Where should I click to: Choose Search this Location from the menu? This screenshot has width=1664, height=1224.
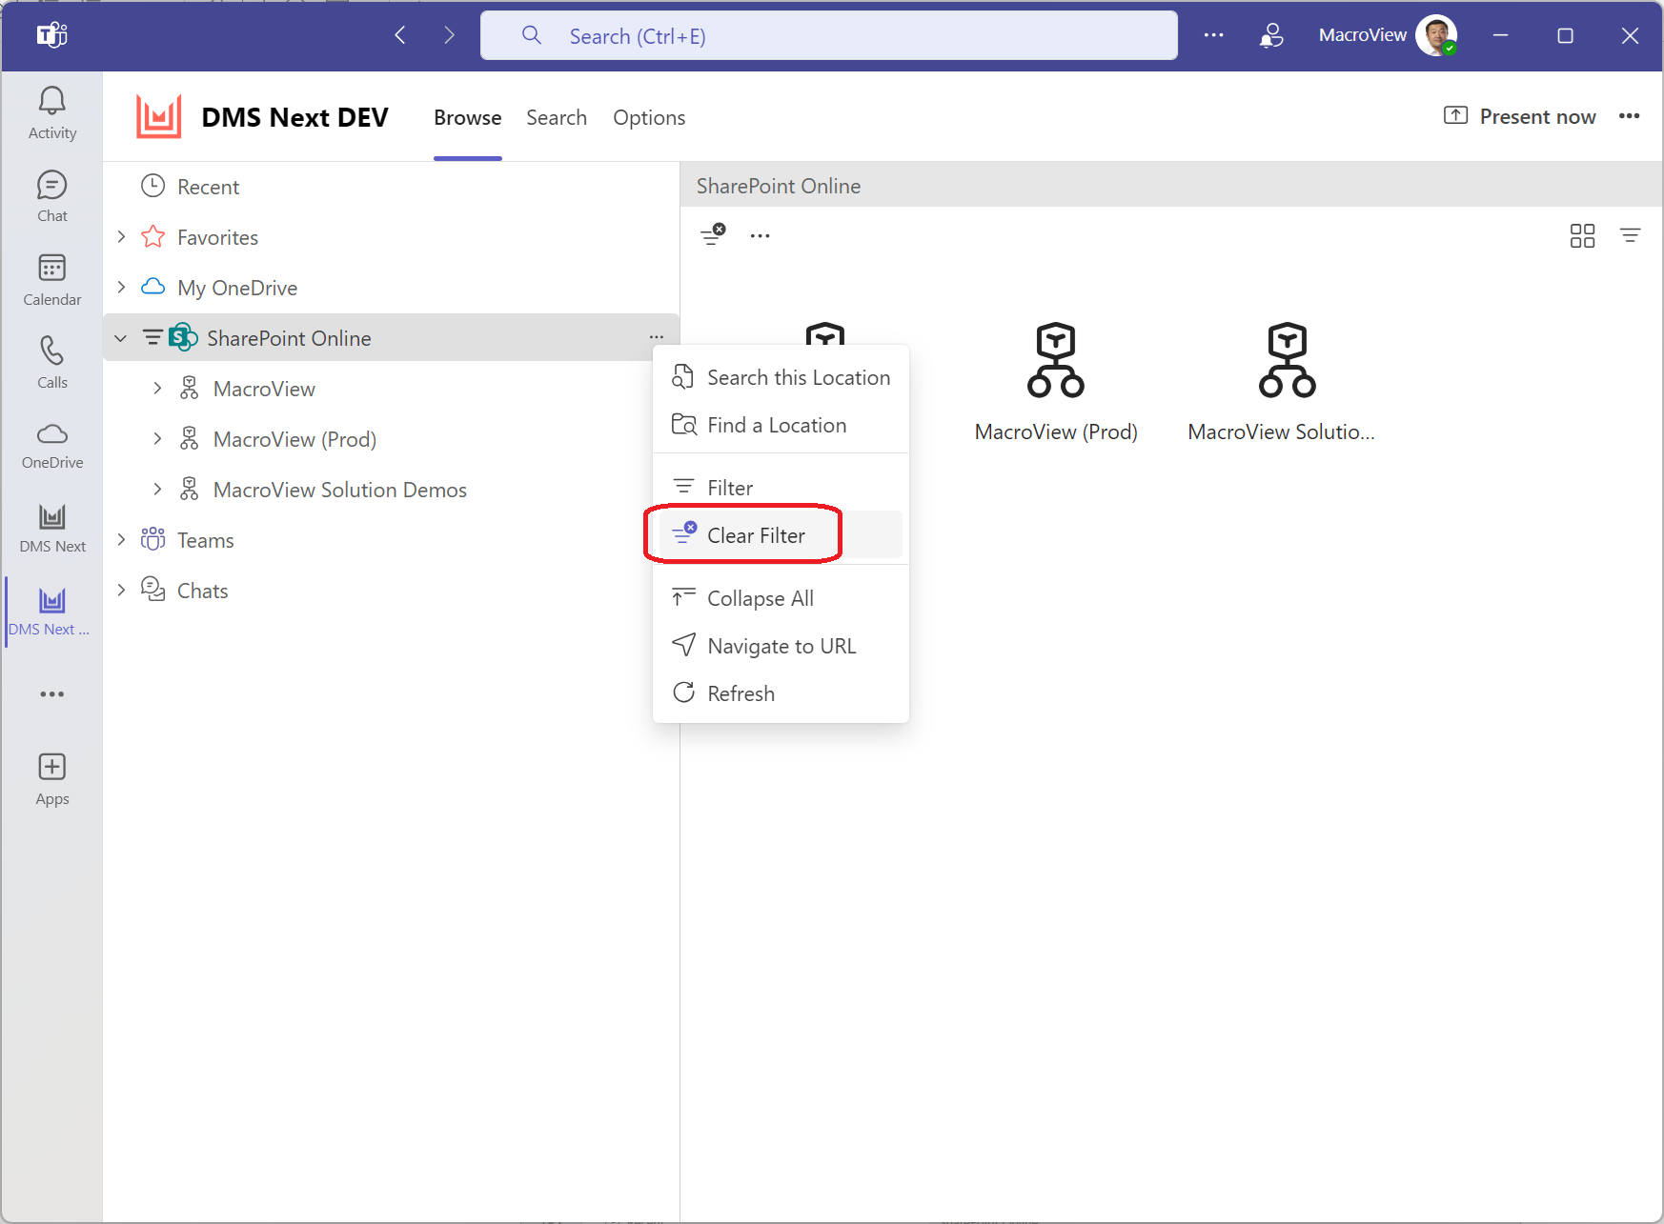[x=781, y=377]
